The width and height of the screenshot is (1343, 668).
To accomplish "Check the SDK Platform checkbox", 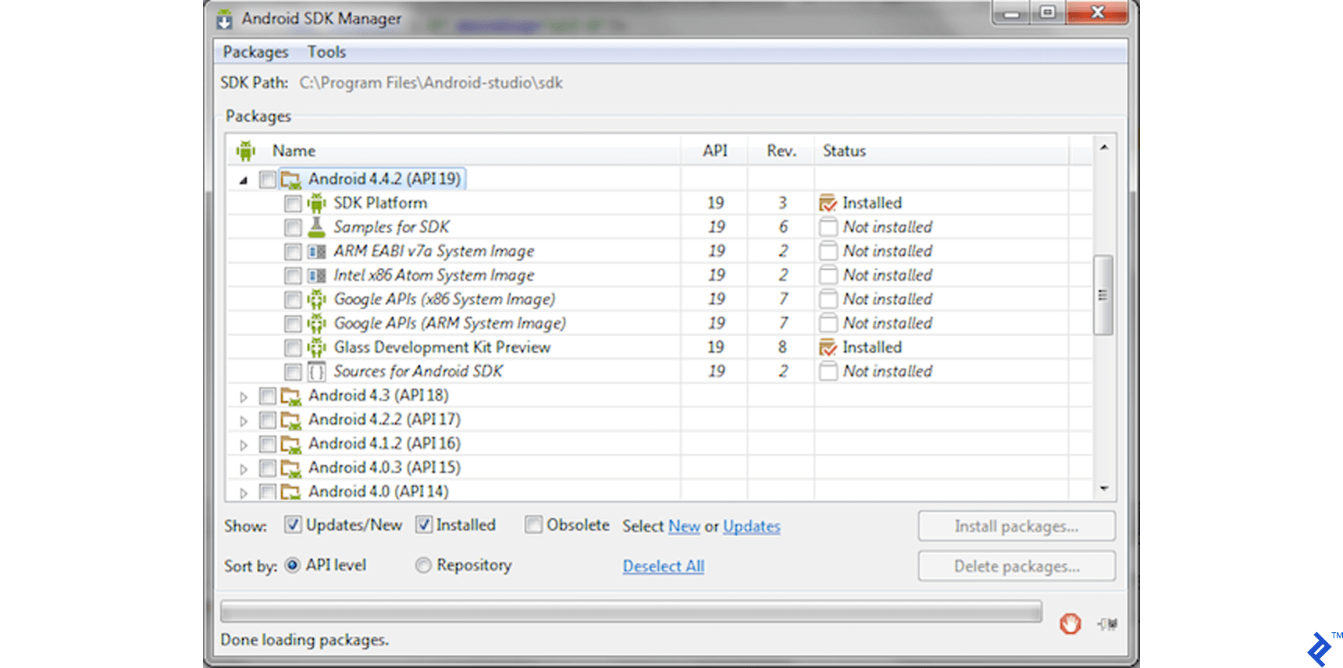I will (293, 204).
